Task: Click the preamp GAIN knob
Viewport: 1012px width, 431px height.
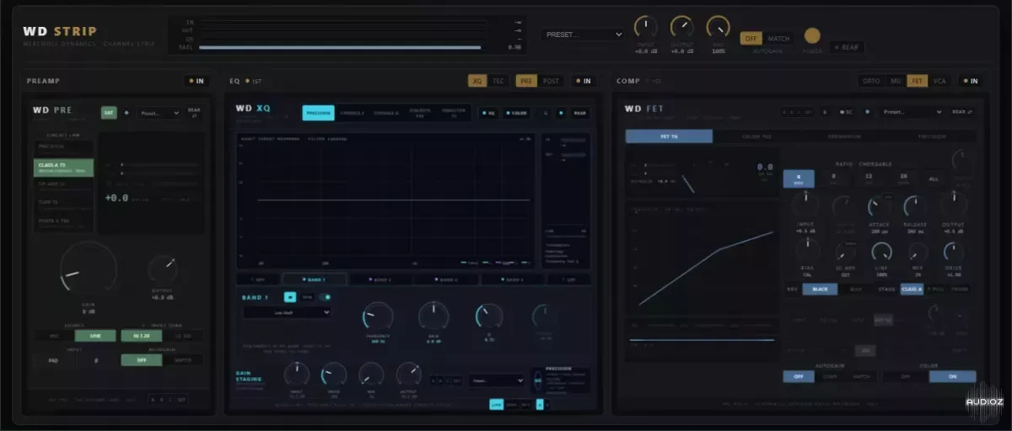Action: (89, 270)
